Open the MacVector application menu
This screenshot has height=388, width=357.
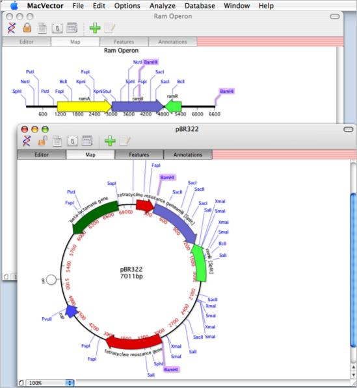point(45,6)
